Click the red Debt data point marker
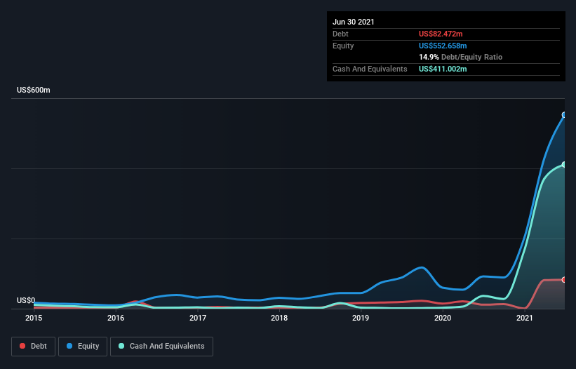Image resolution: width=576 pixels, height=369 pixels. pos(564,280)
